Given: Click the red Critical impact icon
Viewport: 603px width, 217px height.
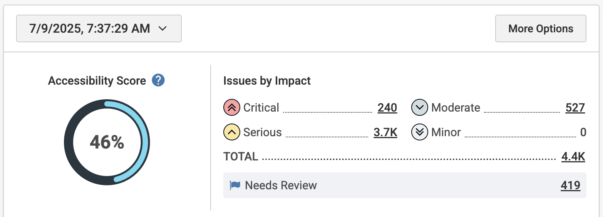Looking at the screenshot, I should pyautogui.click(x=231, y=108).
